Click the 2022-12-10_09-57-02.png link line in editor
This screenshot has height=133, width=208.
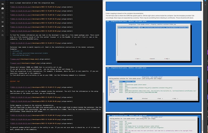(x=41, y=27)
